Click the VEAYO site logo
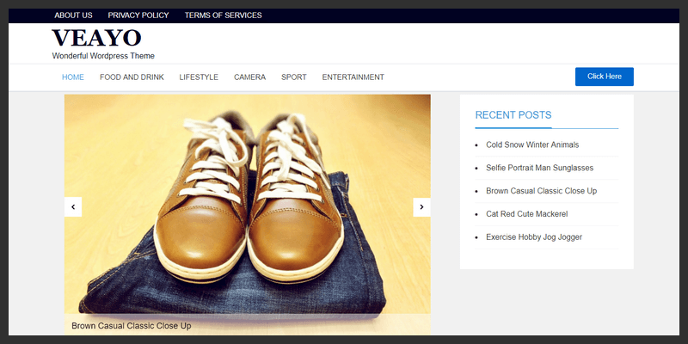The width and height of the screenshot is (688, 344). click(96, 39)
